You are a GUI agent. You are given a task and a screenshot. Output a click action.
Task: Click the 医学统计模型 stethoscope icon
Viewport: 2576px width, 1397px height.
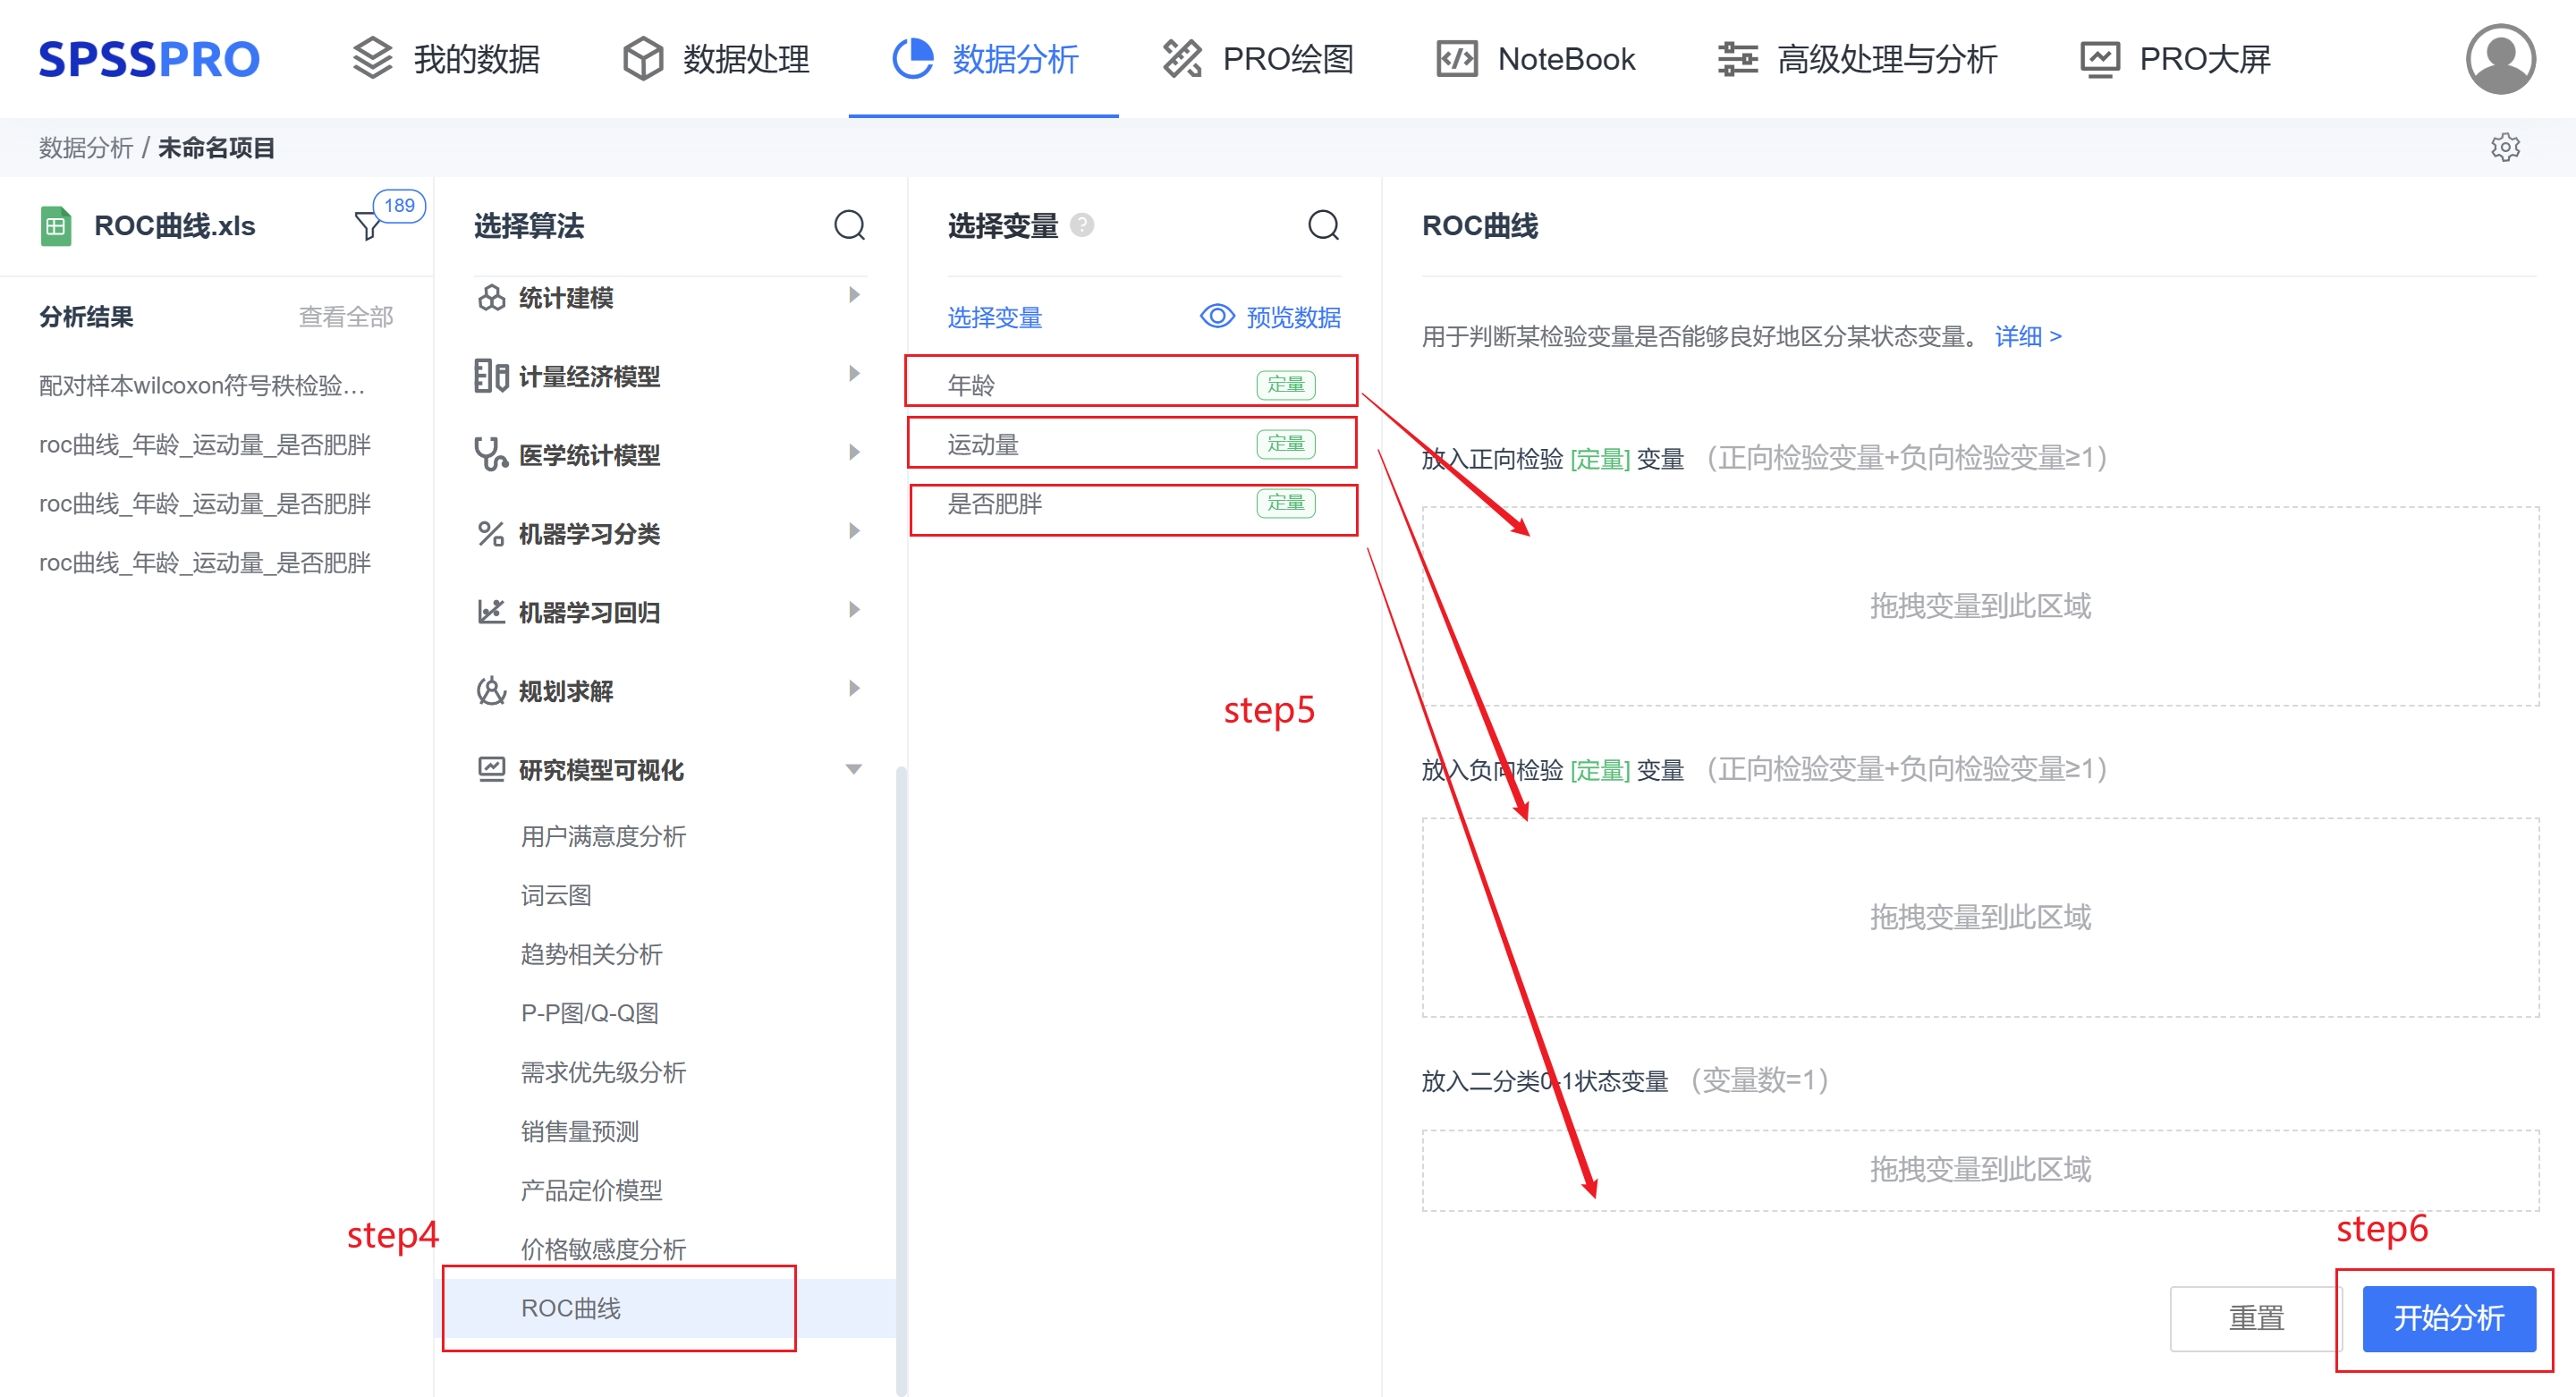(x=491, y=455)
